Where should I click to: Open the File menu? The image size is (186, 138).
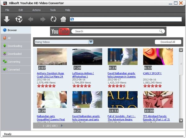(7, 10)
